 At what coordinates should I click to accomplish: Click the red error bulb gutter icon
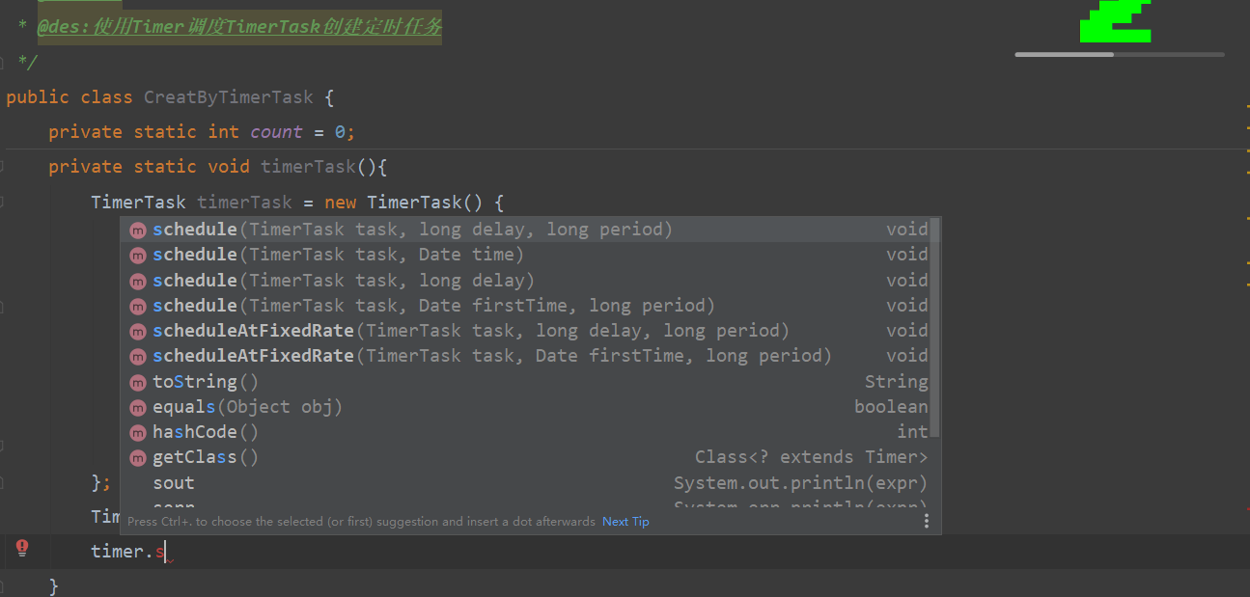coord(22,549)
